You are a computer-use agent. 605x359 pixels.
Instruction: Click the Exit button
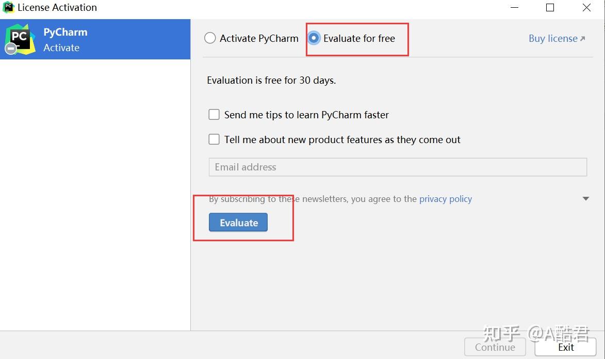click(x=566, y=347)
